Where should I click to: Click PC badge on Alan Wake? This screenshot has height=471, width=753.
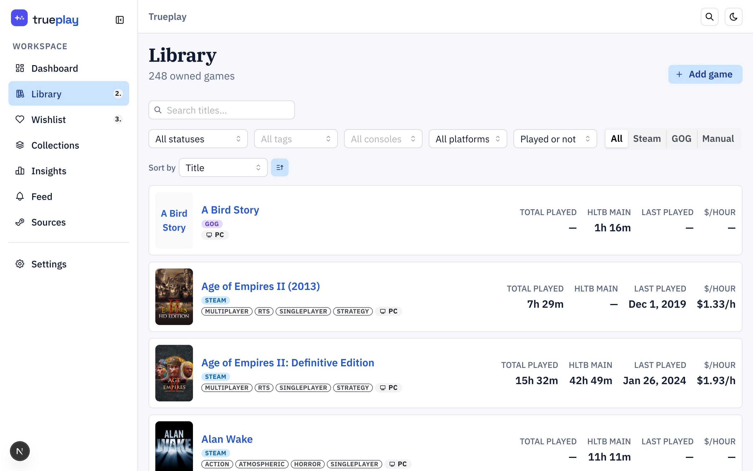(x=398, y=464)
